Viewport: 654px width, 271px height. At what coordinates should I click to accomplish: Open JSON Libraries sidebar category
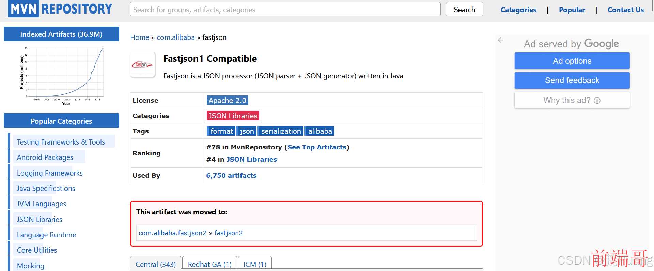click(x=40, y=219)
